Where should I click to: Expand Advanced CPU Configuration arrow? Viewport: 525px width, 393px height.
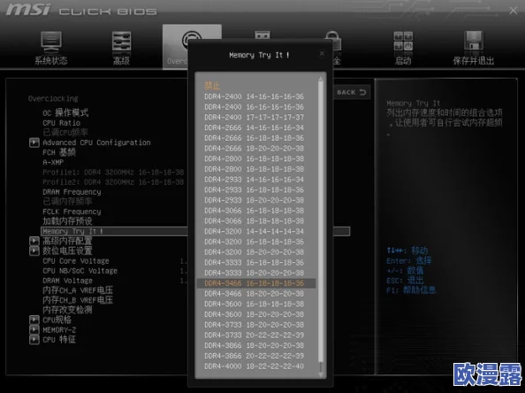coord(34,143)
